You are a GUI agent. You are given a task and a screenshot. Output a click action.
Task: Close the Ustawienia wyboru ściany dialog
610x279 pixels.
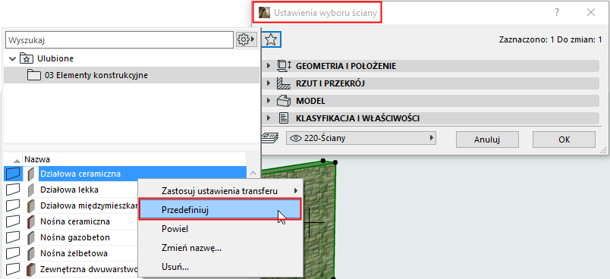pos(591,12)
